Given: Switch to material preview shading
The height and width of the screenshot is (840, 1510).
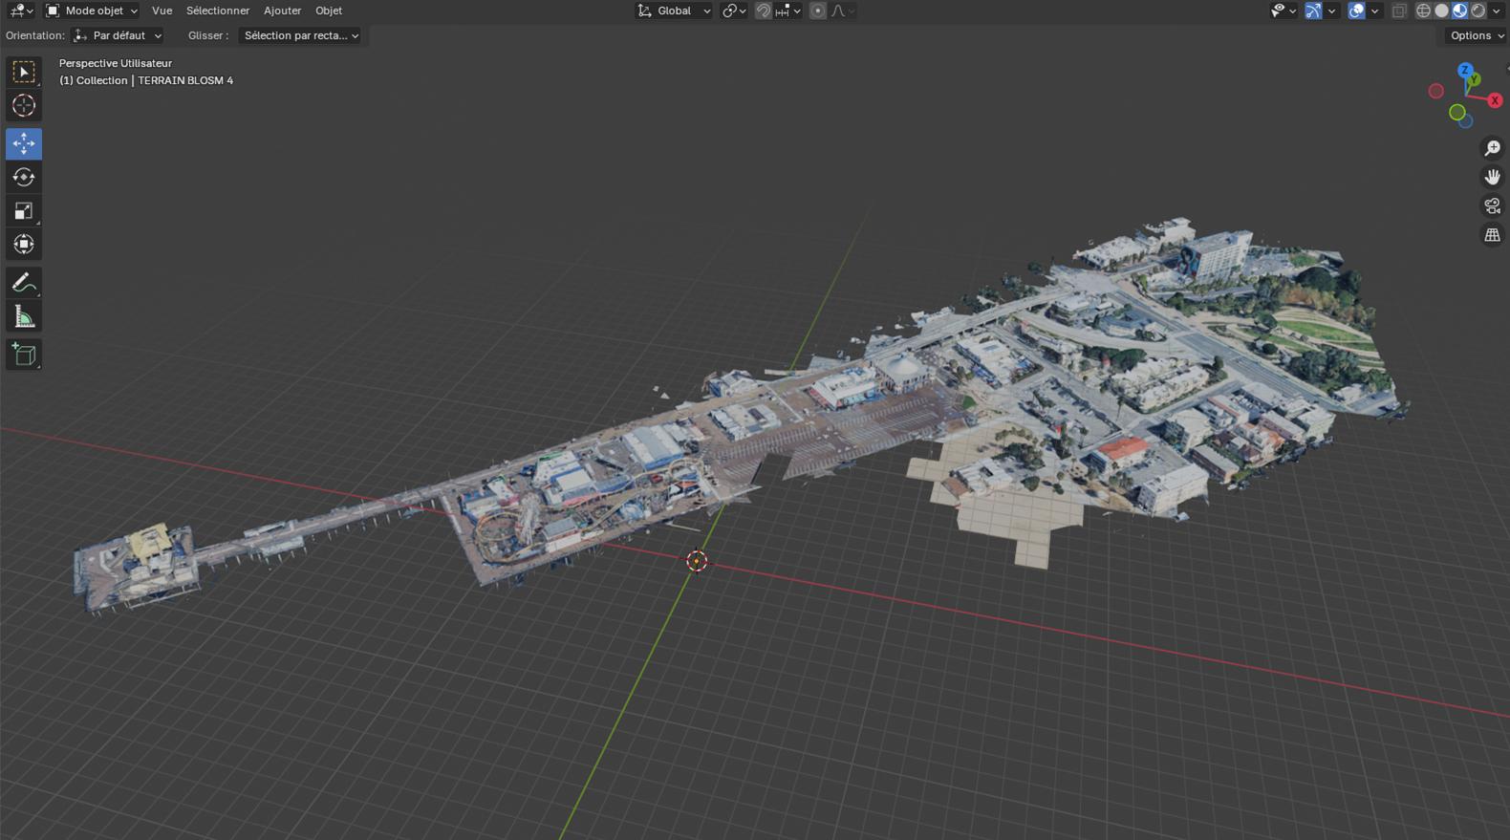Looking at the screenshot, I should pos(1459,11).
